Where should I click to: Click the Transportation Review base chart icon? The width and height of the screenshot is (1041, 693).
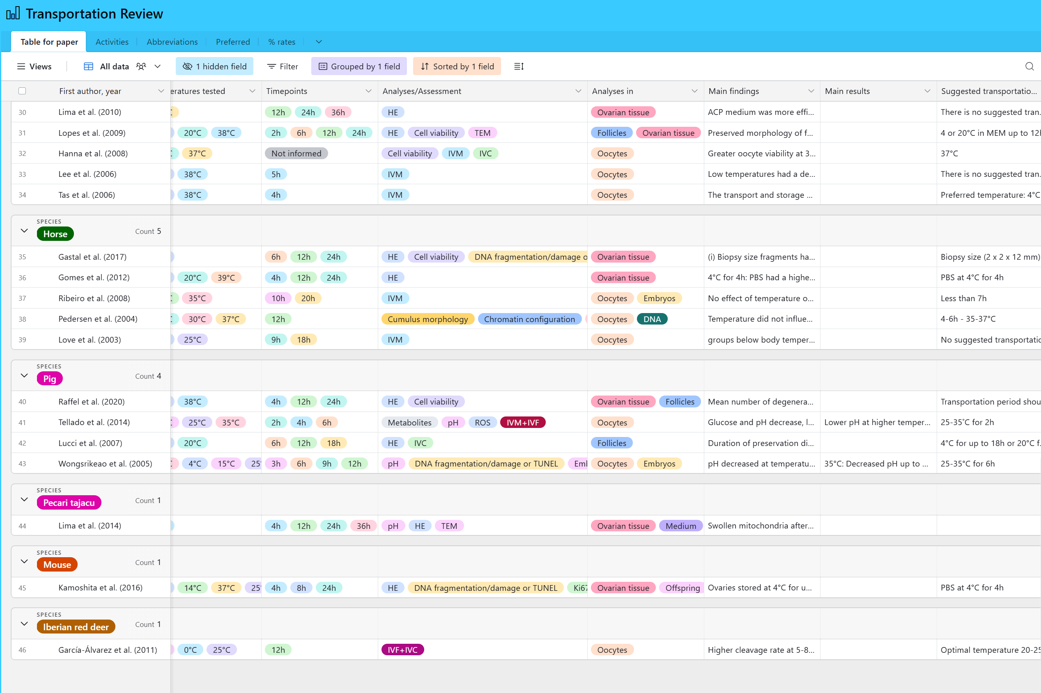(x=13, y=13)
